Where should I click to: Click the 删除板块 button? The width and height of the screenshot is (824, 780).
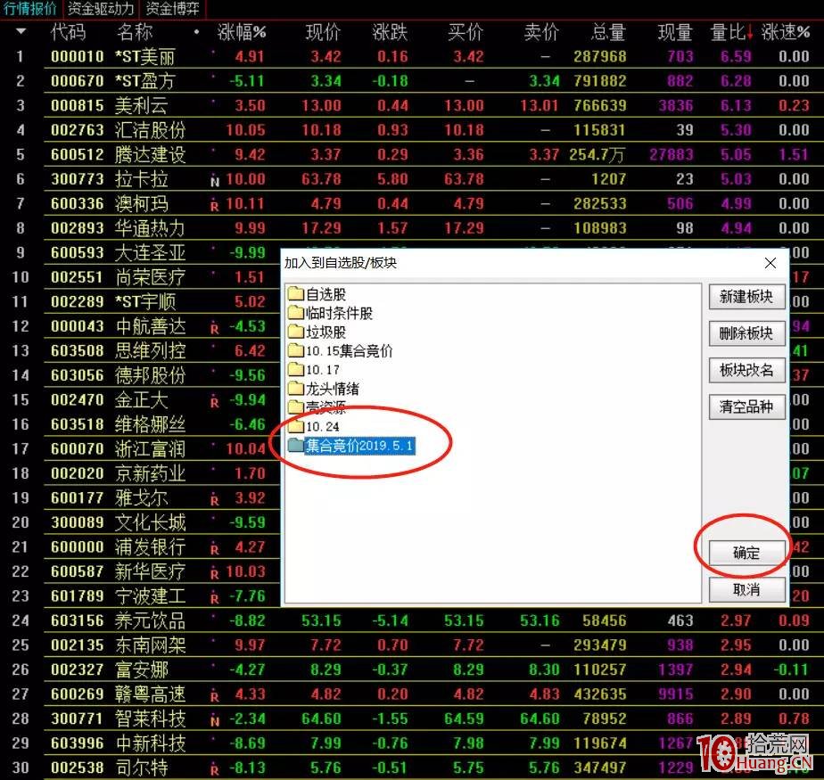tap(746, 333)
